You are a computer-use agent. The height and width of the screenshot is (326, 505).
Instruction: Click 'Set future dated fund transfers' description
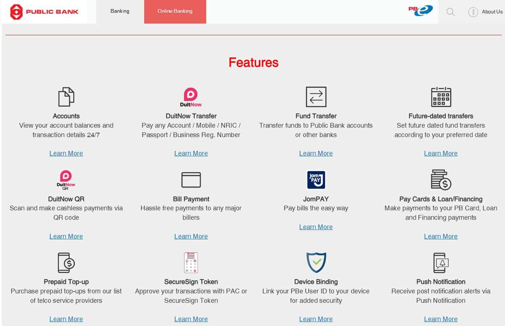pos(441,130)
